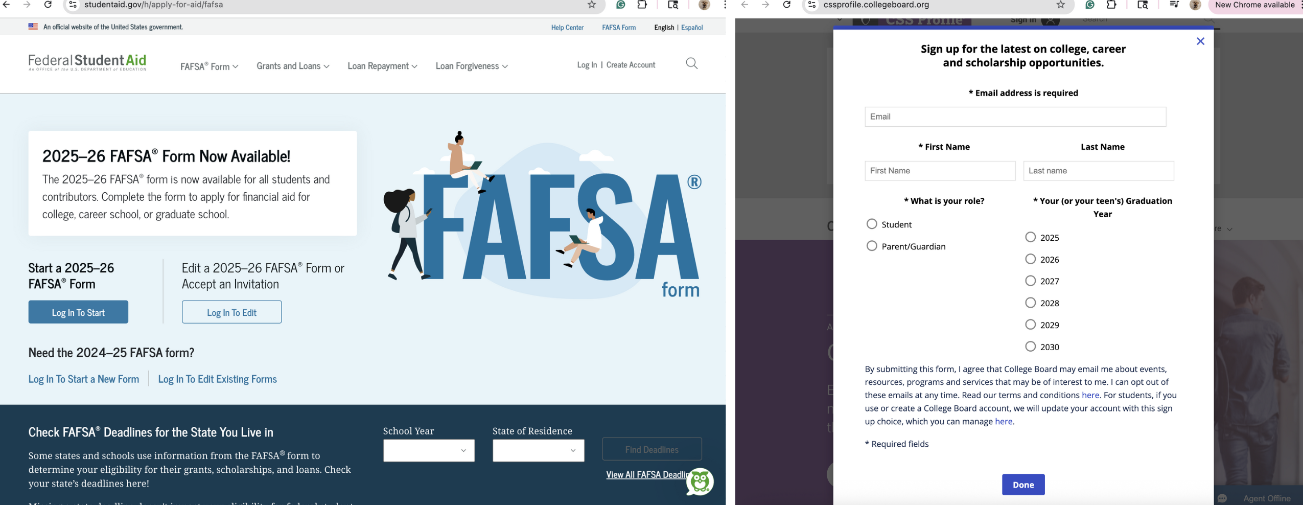Viewport: 1303px width, 505px height.
Task: Reload the studentaid.gov page
Action: point(48,5)
